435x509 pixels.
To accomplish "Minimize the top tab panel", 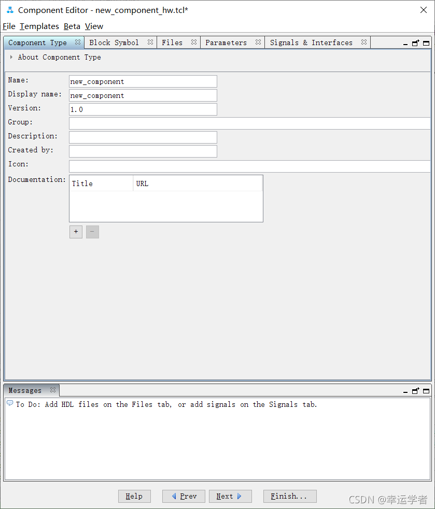I will [405, 43].
